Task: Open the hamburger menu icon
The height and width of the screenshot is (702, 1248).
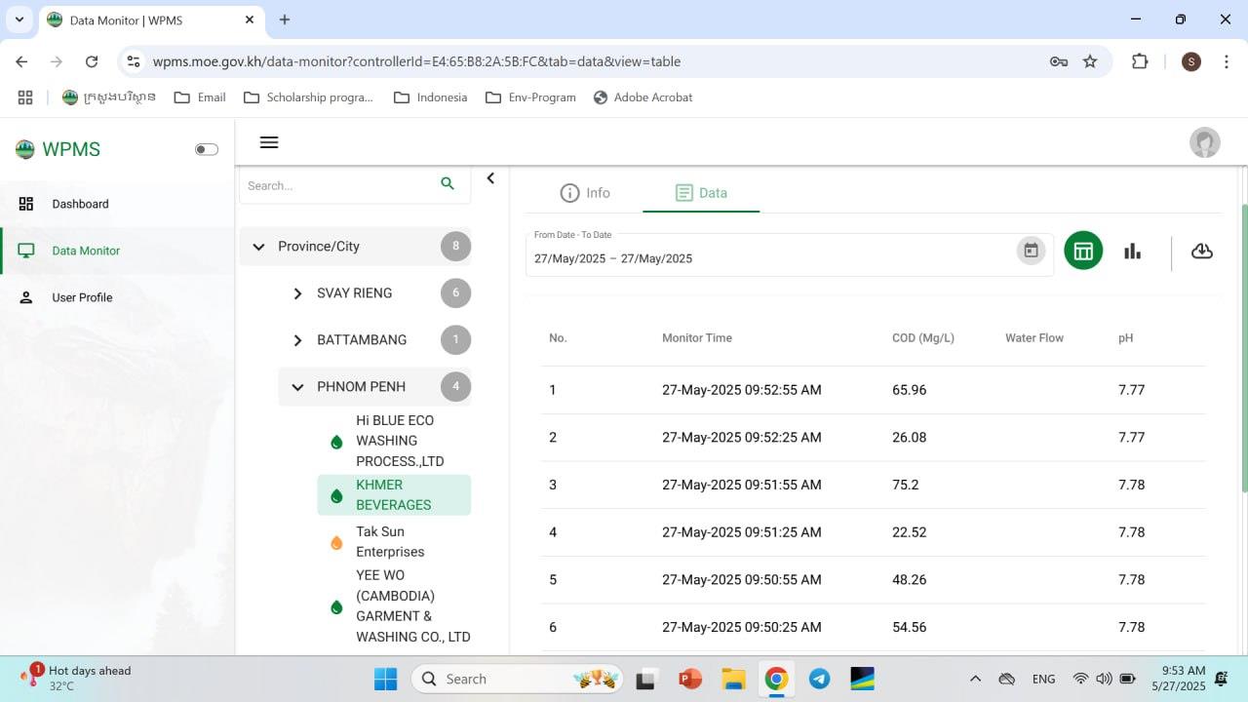Action: coord(269,142)
